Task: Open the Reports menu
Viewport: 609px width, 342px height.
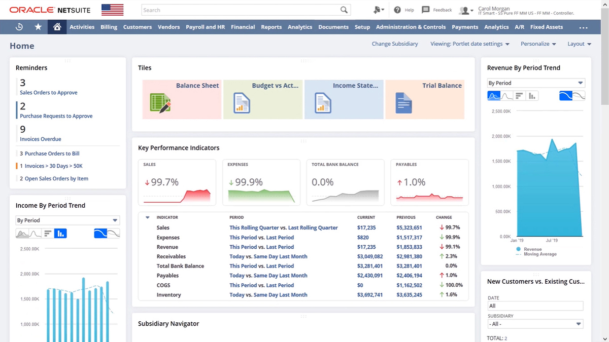Action: point(272,27)
